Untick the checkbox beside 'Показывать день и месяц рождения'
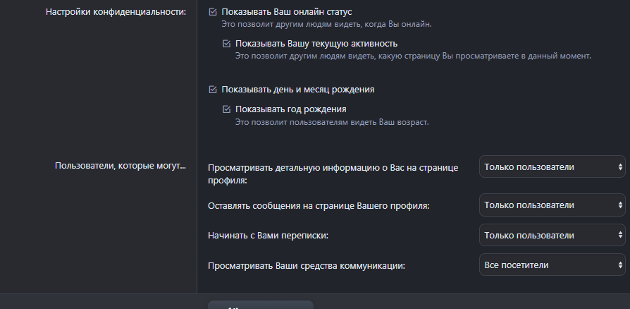Screen dimensions: 630x309 [x=214, y=90]
